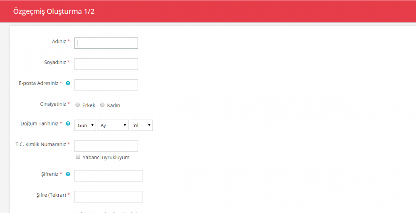This screenshot has width=416, height=213.
Task: Open the help tooltip for Doğum Tarihiniz
Action: pos(68,124)
